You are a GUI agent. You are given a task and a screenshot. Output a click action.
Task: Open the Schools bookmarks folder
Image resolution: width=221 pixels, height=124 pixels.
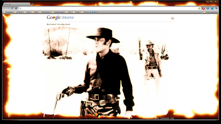85,12
